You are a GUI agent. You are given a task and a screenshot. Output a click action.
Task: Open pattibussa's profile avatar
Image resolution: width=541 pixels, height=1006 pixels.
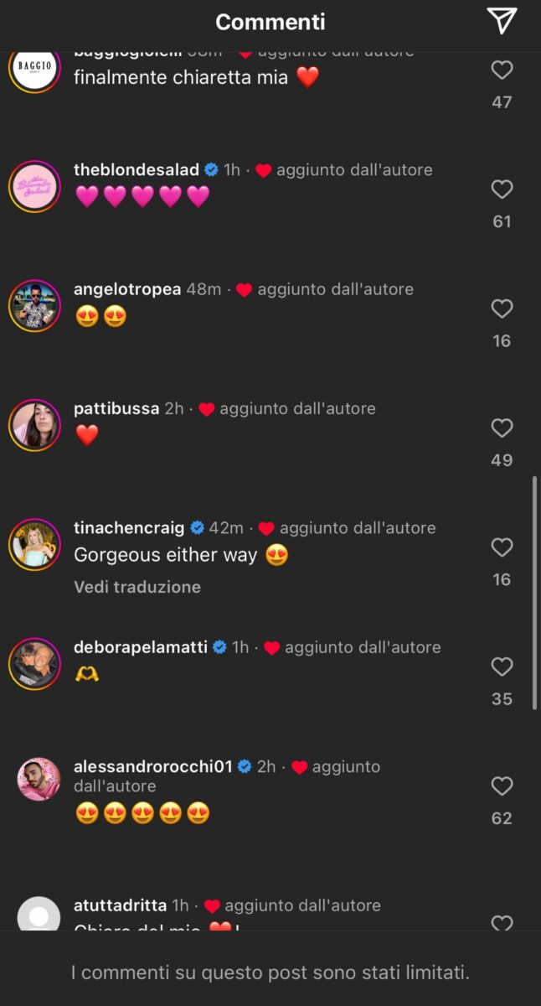click(x=34, y=425)
